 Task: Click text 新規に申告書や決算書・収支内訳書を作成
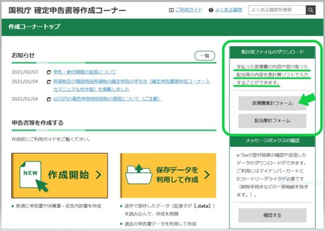point(58,206)
